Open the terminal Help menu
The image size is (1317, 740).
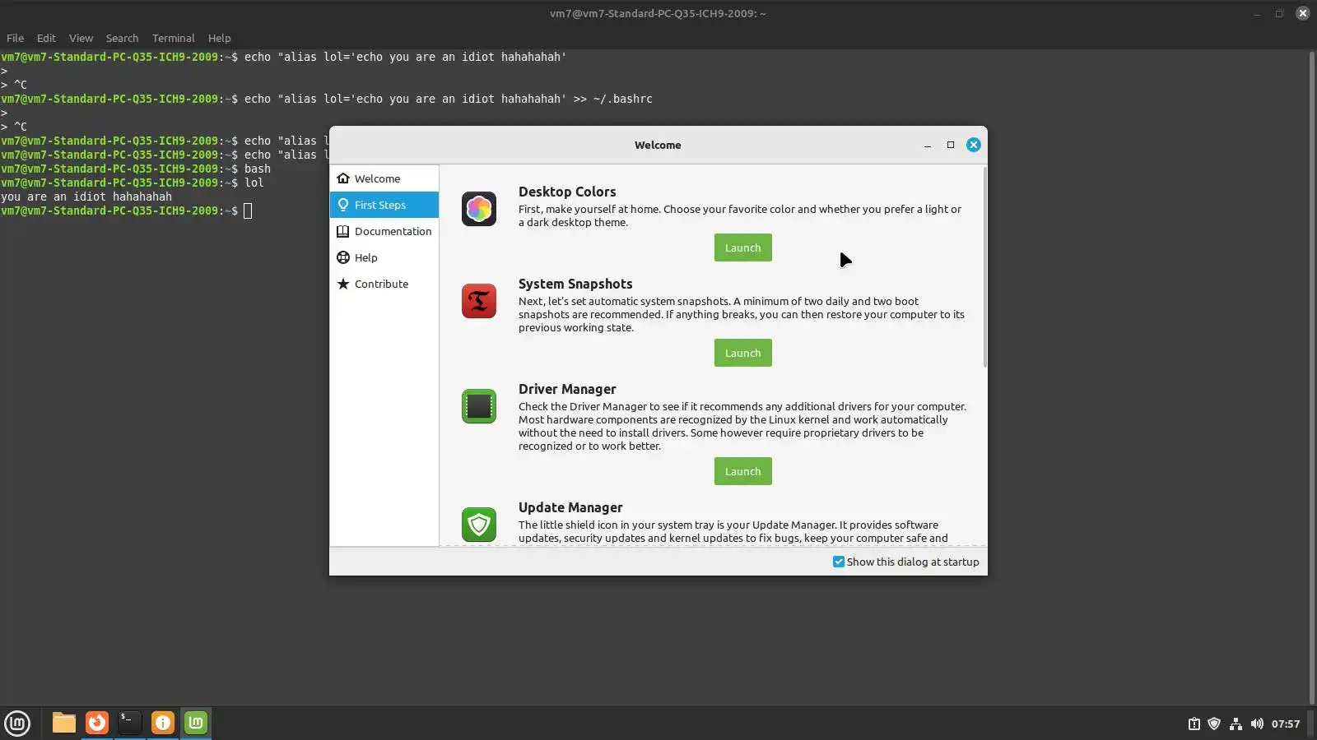(219, 38)
